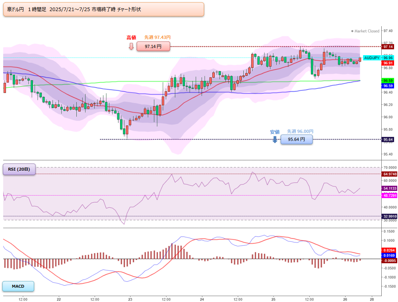Click the chart title banner 豪ドル円 1時間足
Screen dimensions: 398x302
(103, 10)
